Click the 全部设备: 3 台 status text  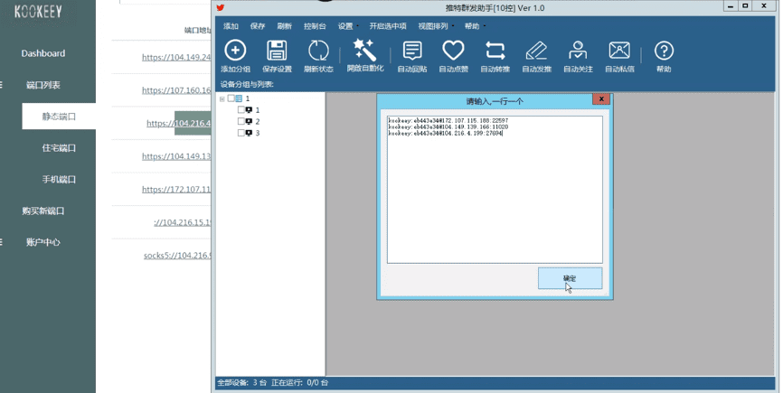pos(241,382)
